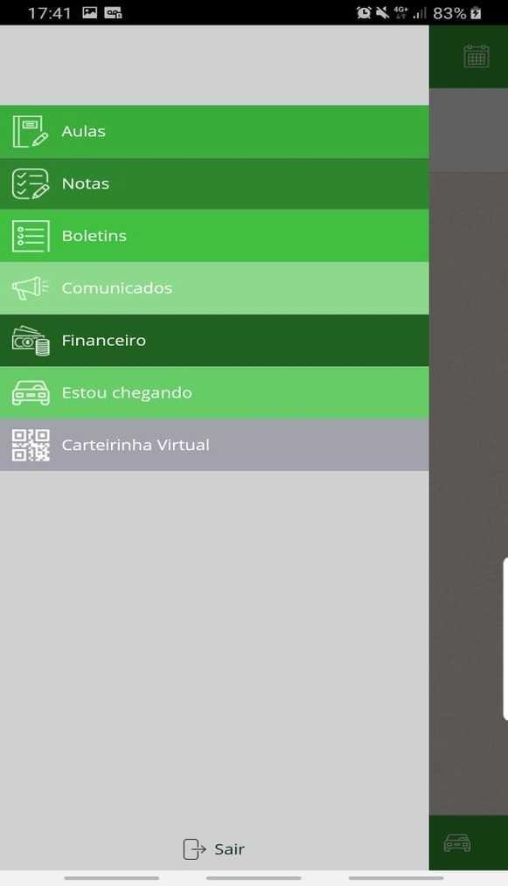Tap the QR code Carteirinha Virtual icon
The width and height of the screenshot is (508, 886).
[31, 445]
